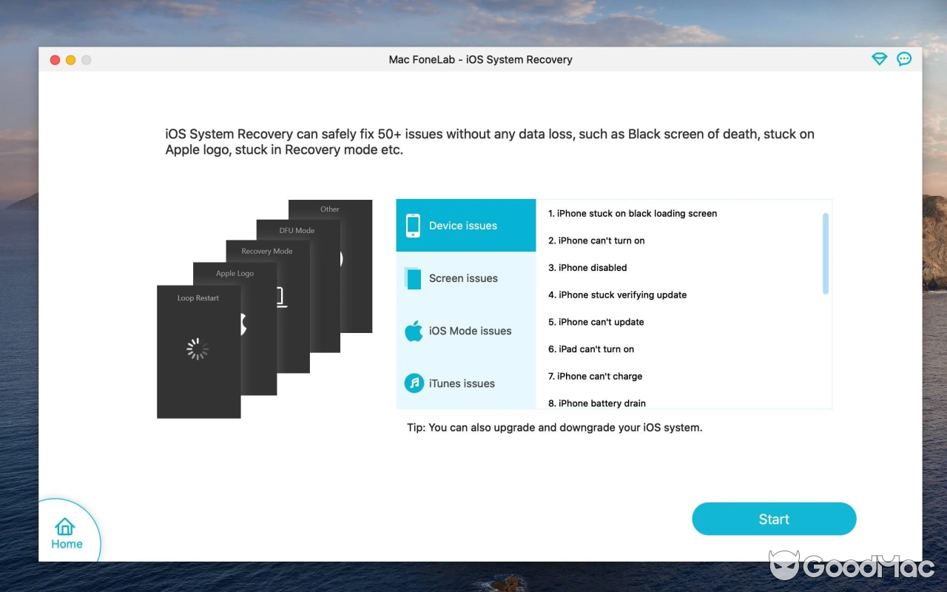Image resolution: width=947 pixels, height=592 pixels.
Task: Open the iOS Mode issues tab
Action: click(x=471, y=331)
